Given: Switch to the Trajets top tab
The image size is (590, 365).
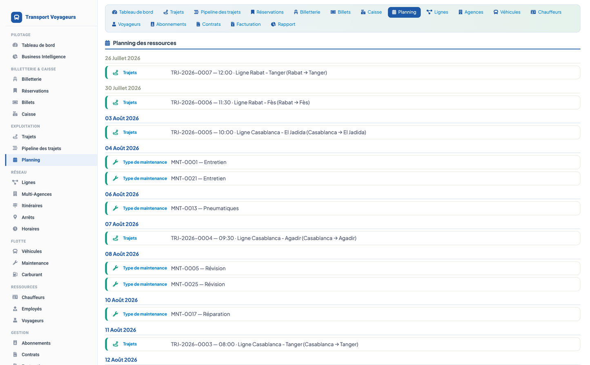Looking at the screenshot, I should click(174, 12).
